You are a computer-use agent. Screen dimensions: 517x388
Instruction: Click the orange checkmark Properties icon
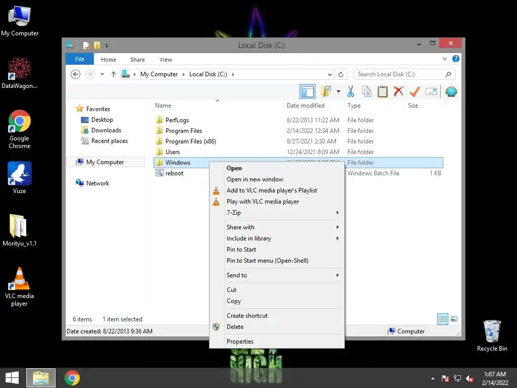(x=415, y=91)
